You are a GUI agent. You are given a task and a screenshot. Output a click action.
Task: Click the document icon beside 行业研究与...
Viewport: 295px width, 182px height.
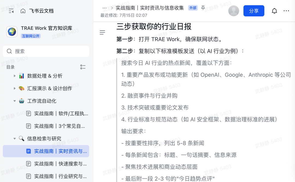[29, 176]
